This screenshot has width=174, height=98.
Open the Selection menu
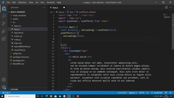tap(22, 2)
